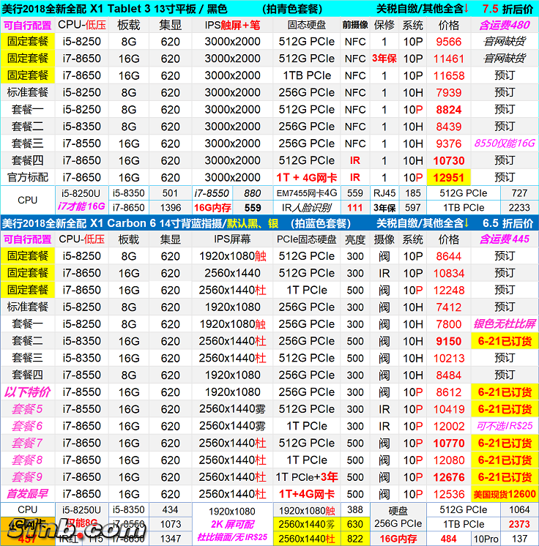Click the 银色无杜比屏 note
The width and height of the screenshot is (539, 546).
(x=505, y=324)
